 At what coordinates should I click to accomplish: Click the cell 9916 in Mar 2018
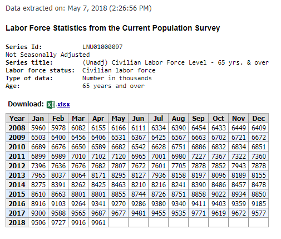(x=78, y=222)
